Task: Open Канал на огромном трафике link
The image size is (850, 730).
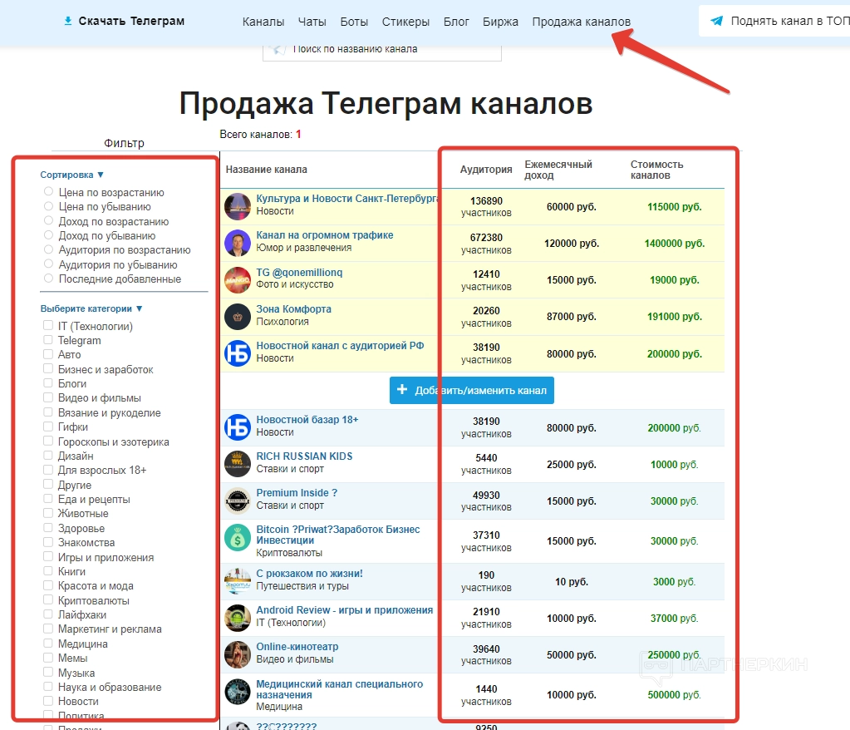Action: 325,235
